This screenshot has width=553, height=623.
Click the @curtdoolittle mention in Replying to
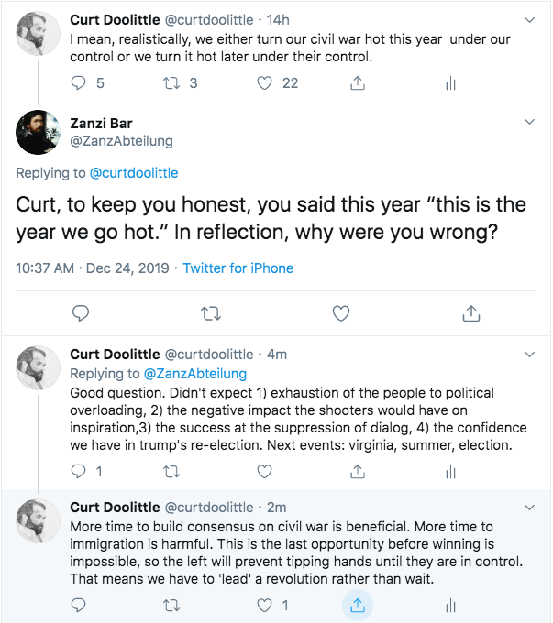(134, 173)
